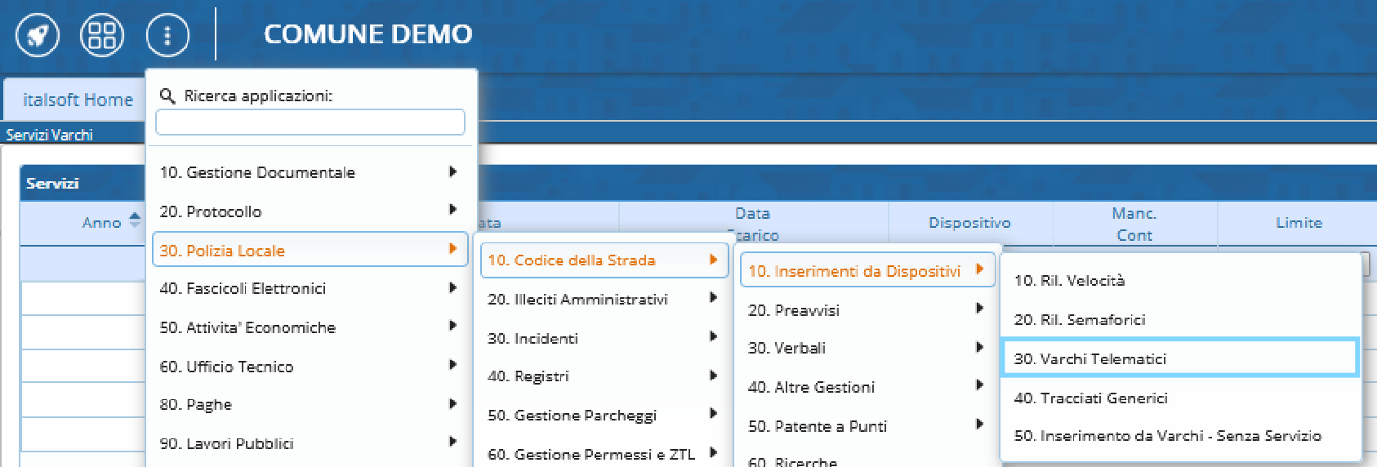Click the three-dot menu icon
This screenshot has width=1377, height=467.
(167, 35)
